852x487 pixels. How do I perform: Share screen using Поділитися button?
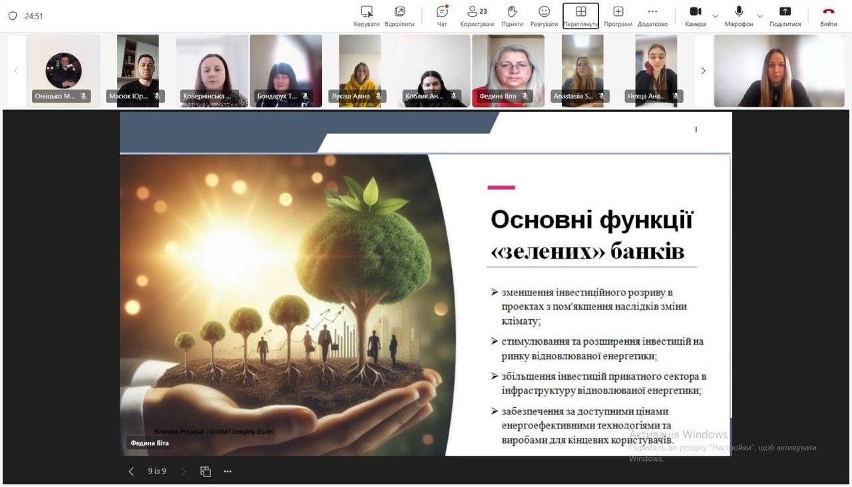click(x=785, y=15)
